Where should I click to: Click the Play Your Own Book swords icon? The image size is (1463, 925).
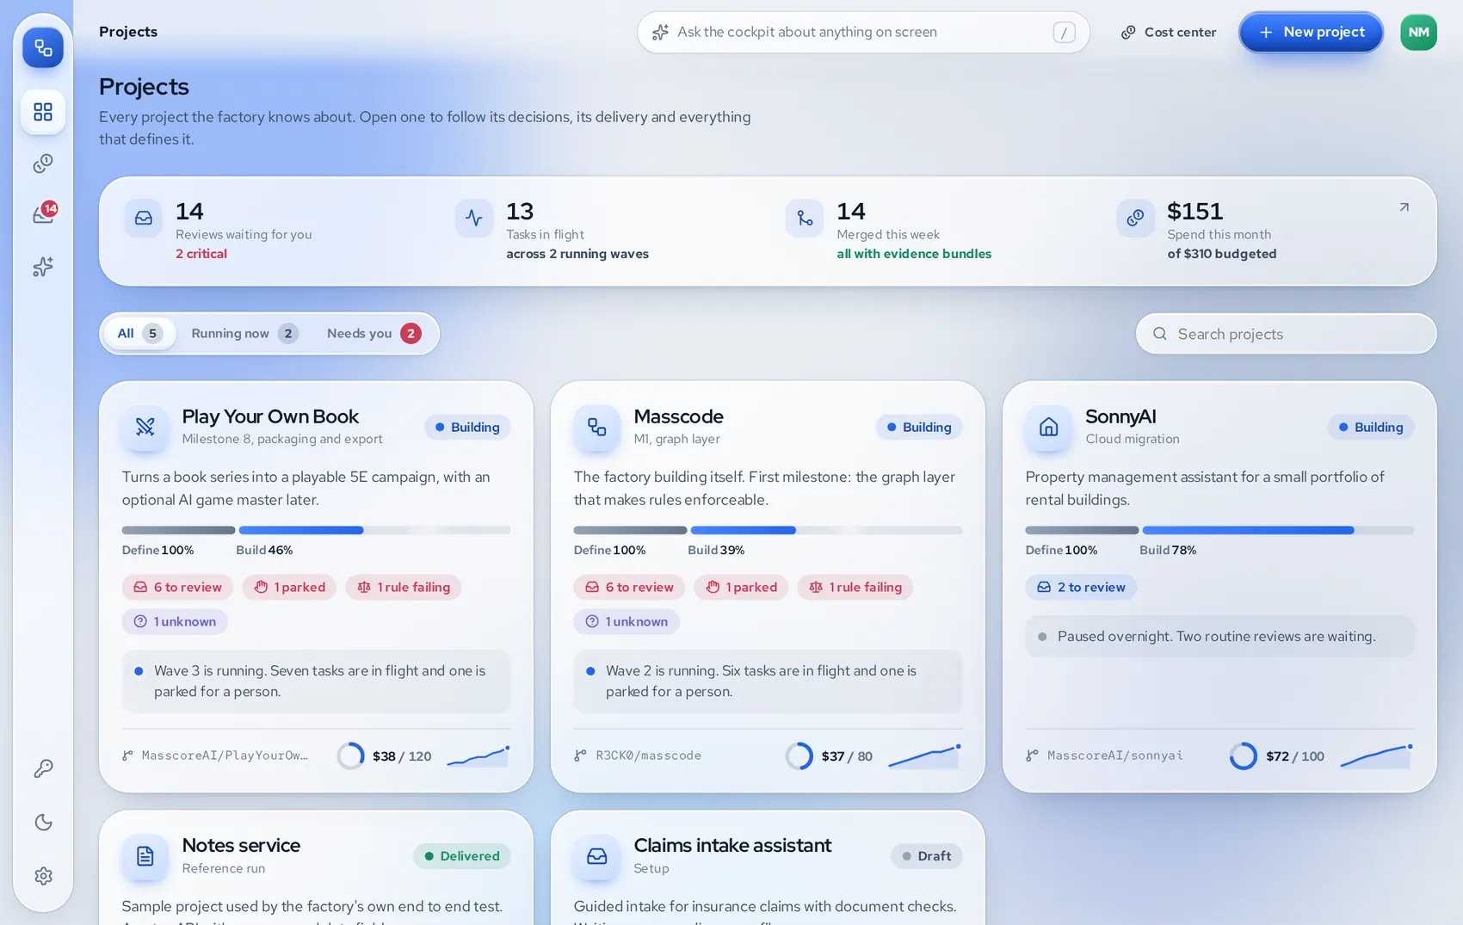[x=145, y=427]
